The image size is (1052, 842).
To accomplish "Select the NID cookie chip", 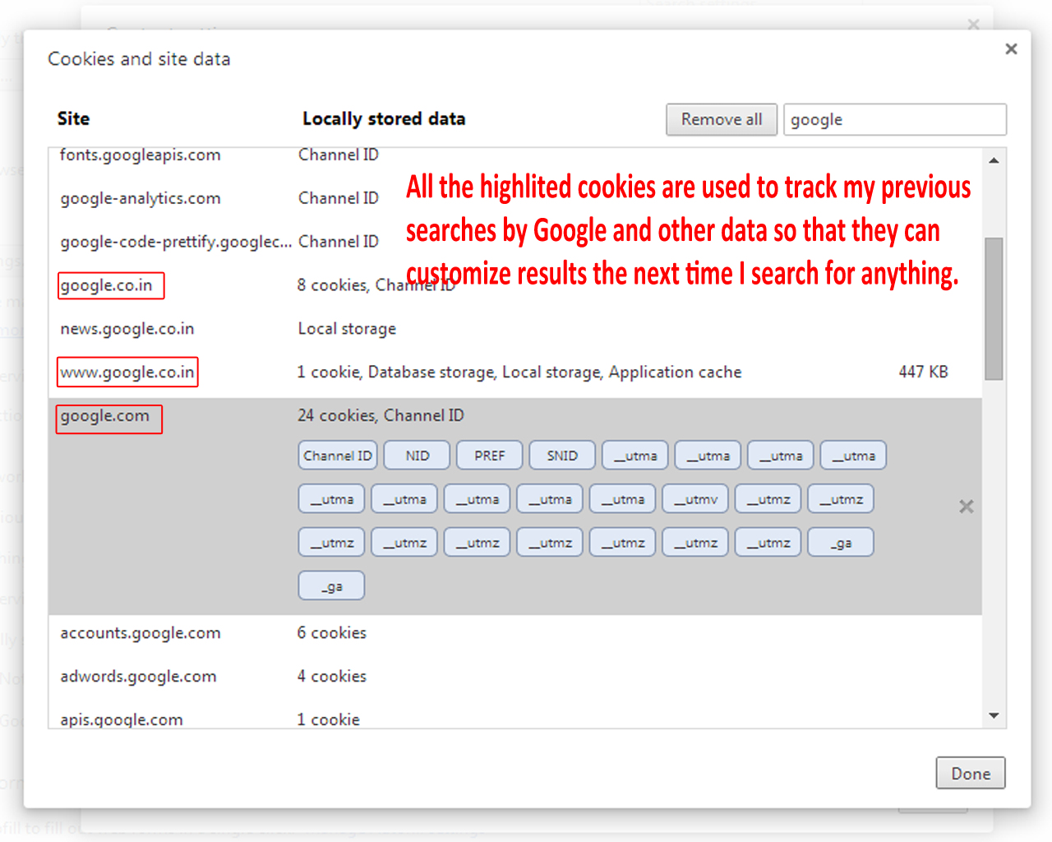I will coord(417,456).
